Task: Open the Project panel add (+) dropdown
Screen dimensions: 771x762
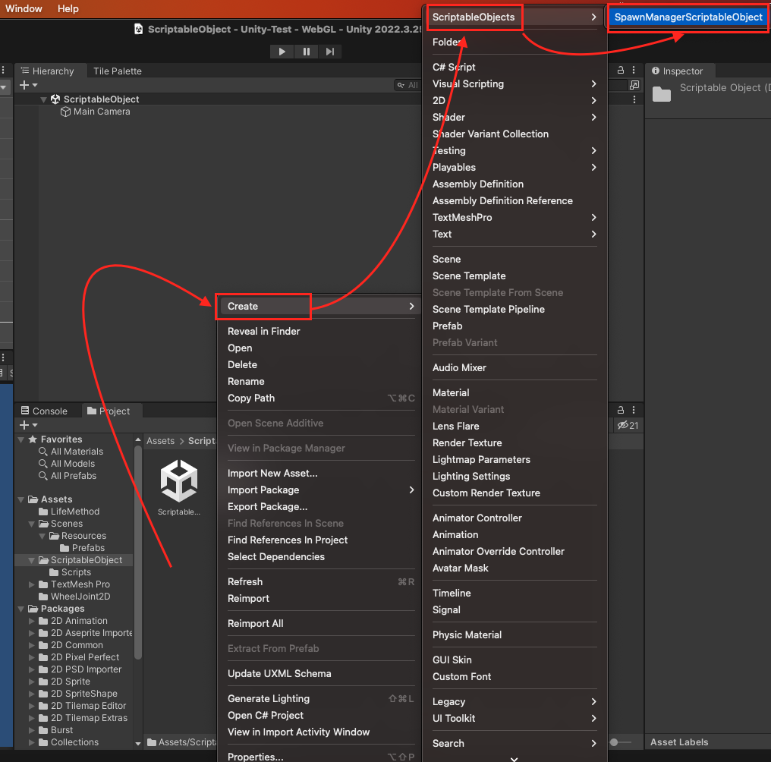Action: pos(28,424)
